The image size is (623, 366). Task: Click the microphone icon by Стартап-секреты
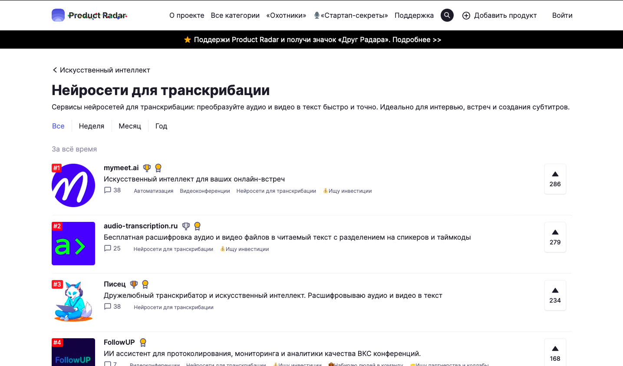(x=317, y=15)
